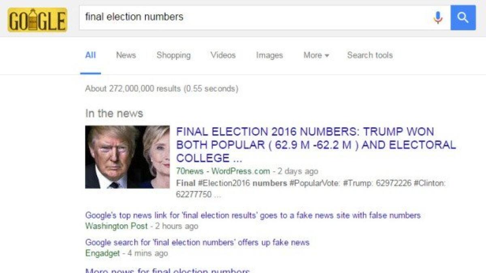486x273 pixels.
Task: Click the Trump and Clinton news thumbnail
Action: coord(128,157)
